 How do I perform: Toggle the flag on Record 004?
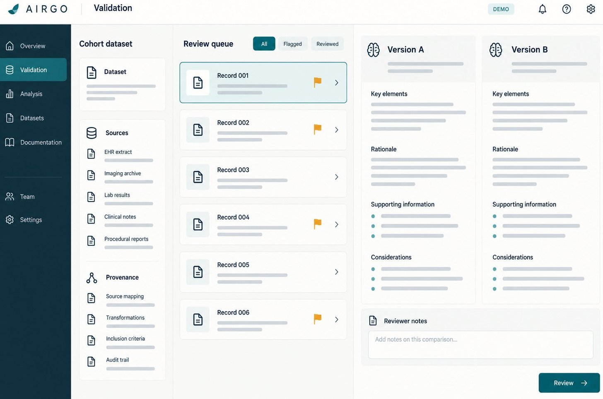tap(318, 224)
